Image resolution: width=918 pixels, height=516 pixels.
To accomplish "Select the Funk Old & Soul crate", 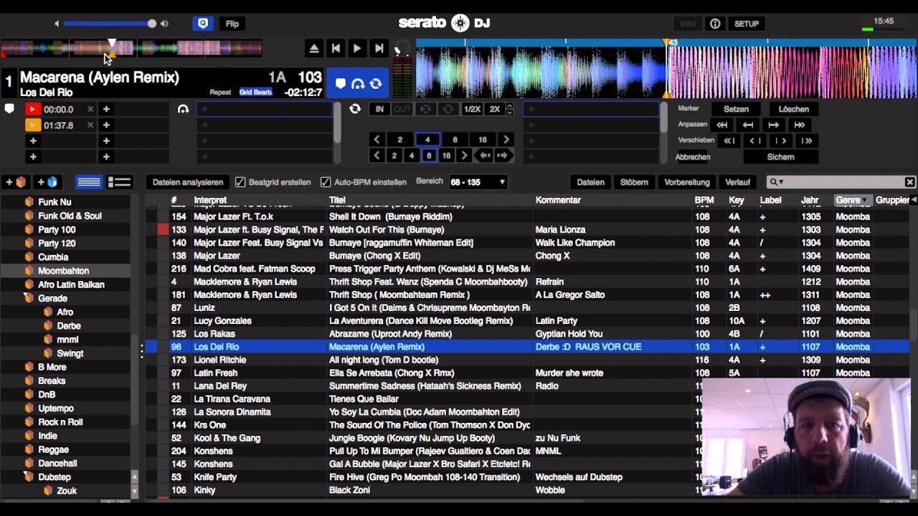I will click(65, 216).
